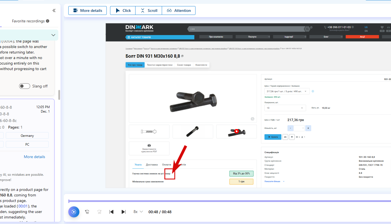Open Блог menu item
Image resolution: width=391 pixels, height=224 pixels.
point(326,37)
